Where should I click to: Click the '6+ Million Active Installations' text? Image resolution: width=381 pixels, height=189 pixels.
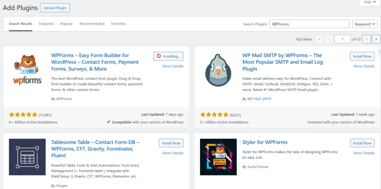click(x=33, y=122)
